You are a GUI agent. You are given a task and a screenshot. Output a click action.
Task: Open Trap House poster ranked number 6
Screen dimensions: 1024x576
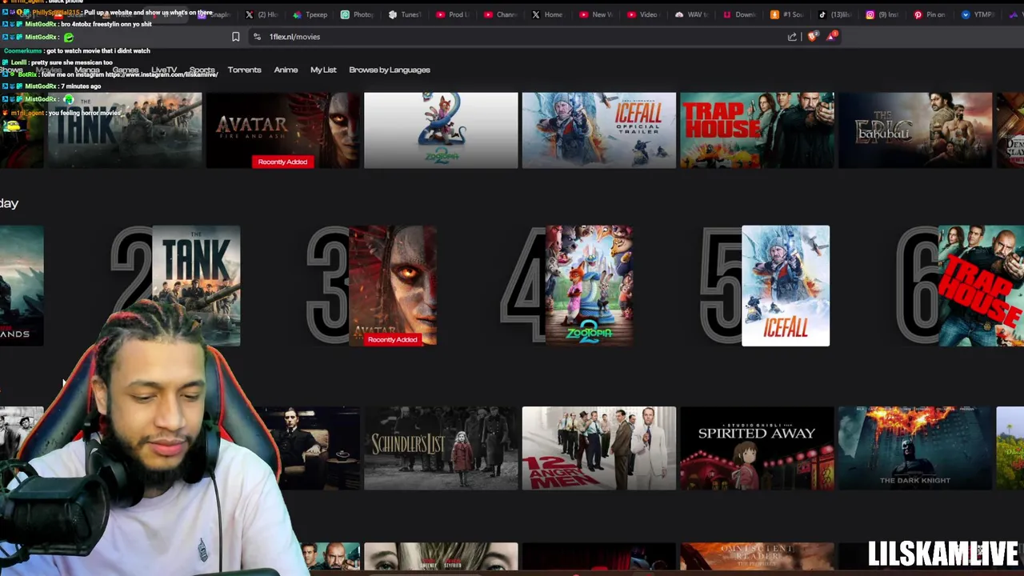point(981,286)
